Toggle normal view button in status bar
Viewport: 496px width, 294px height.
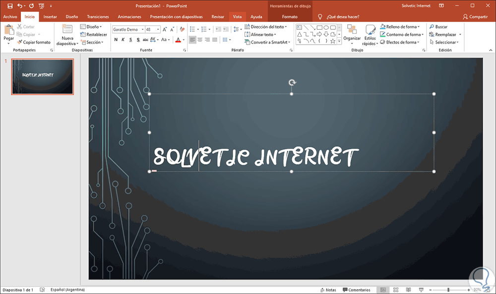pyautogui.click(x=383, y=290)
